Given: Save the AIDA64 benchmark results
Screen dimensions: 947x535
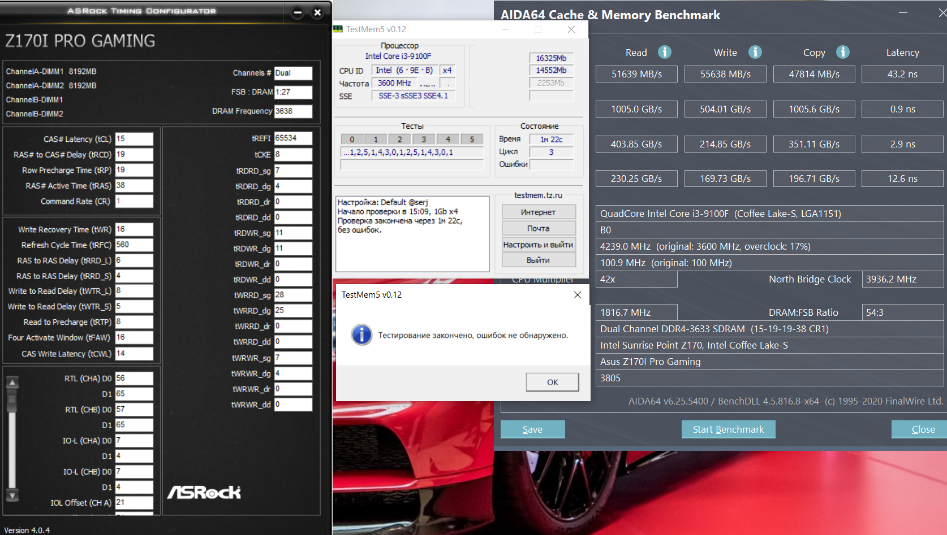Looking at the screenshot, I should (532, 429).
